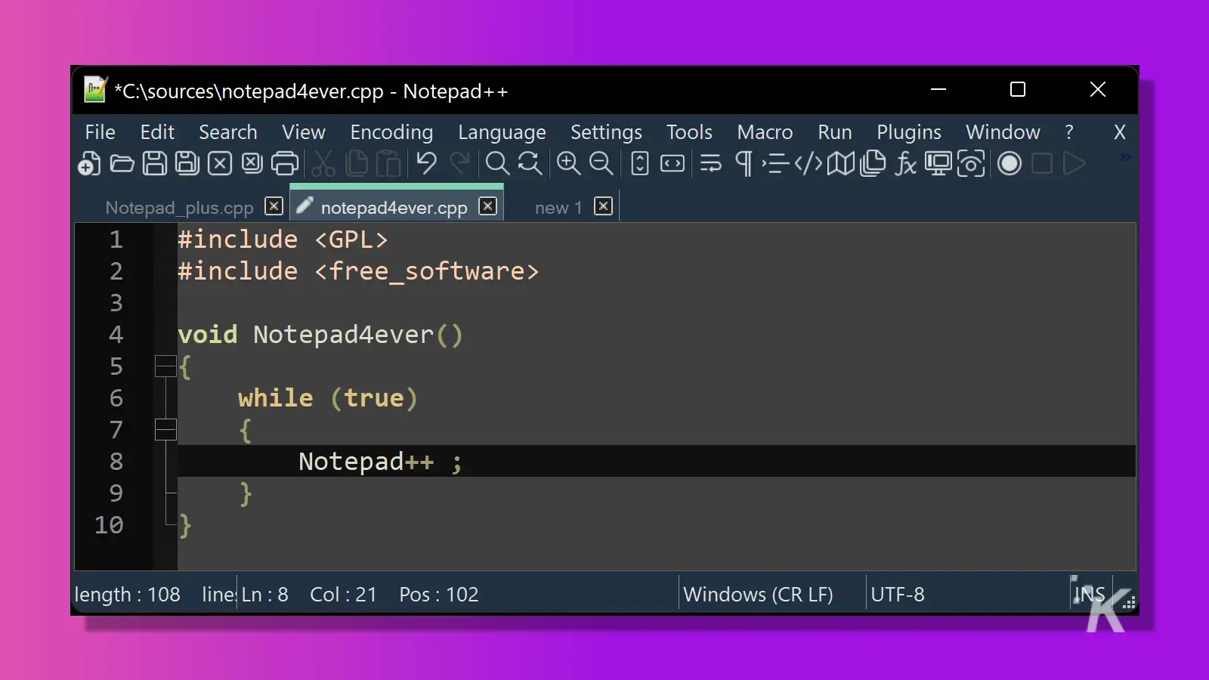This screenshot has width=1209, height=680.
Task: Click the Cut scissors icon
Action: coord(323,163)
